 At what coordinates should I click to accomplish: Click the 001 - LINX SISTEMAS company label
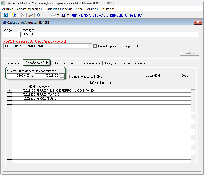(107, 15)
